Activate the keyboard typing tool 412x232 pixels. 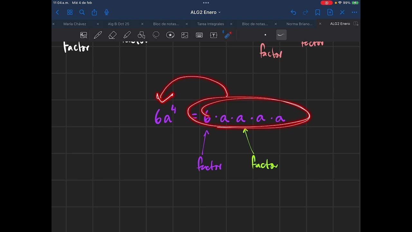pyautogui.click(x=199, y=35)
